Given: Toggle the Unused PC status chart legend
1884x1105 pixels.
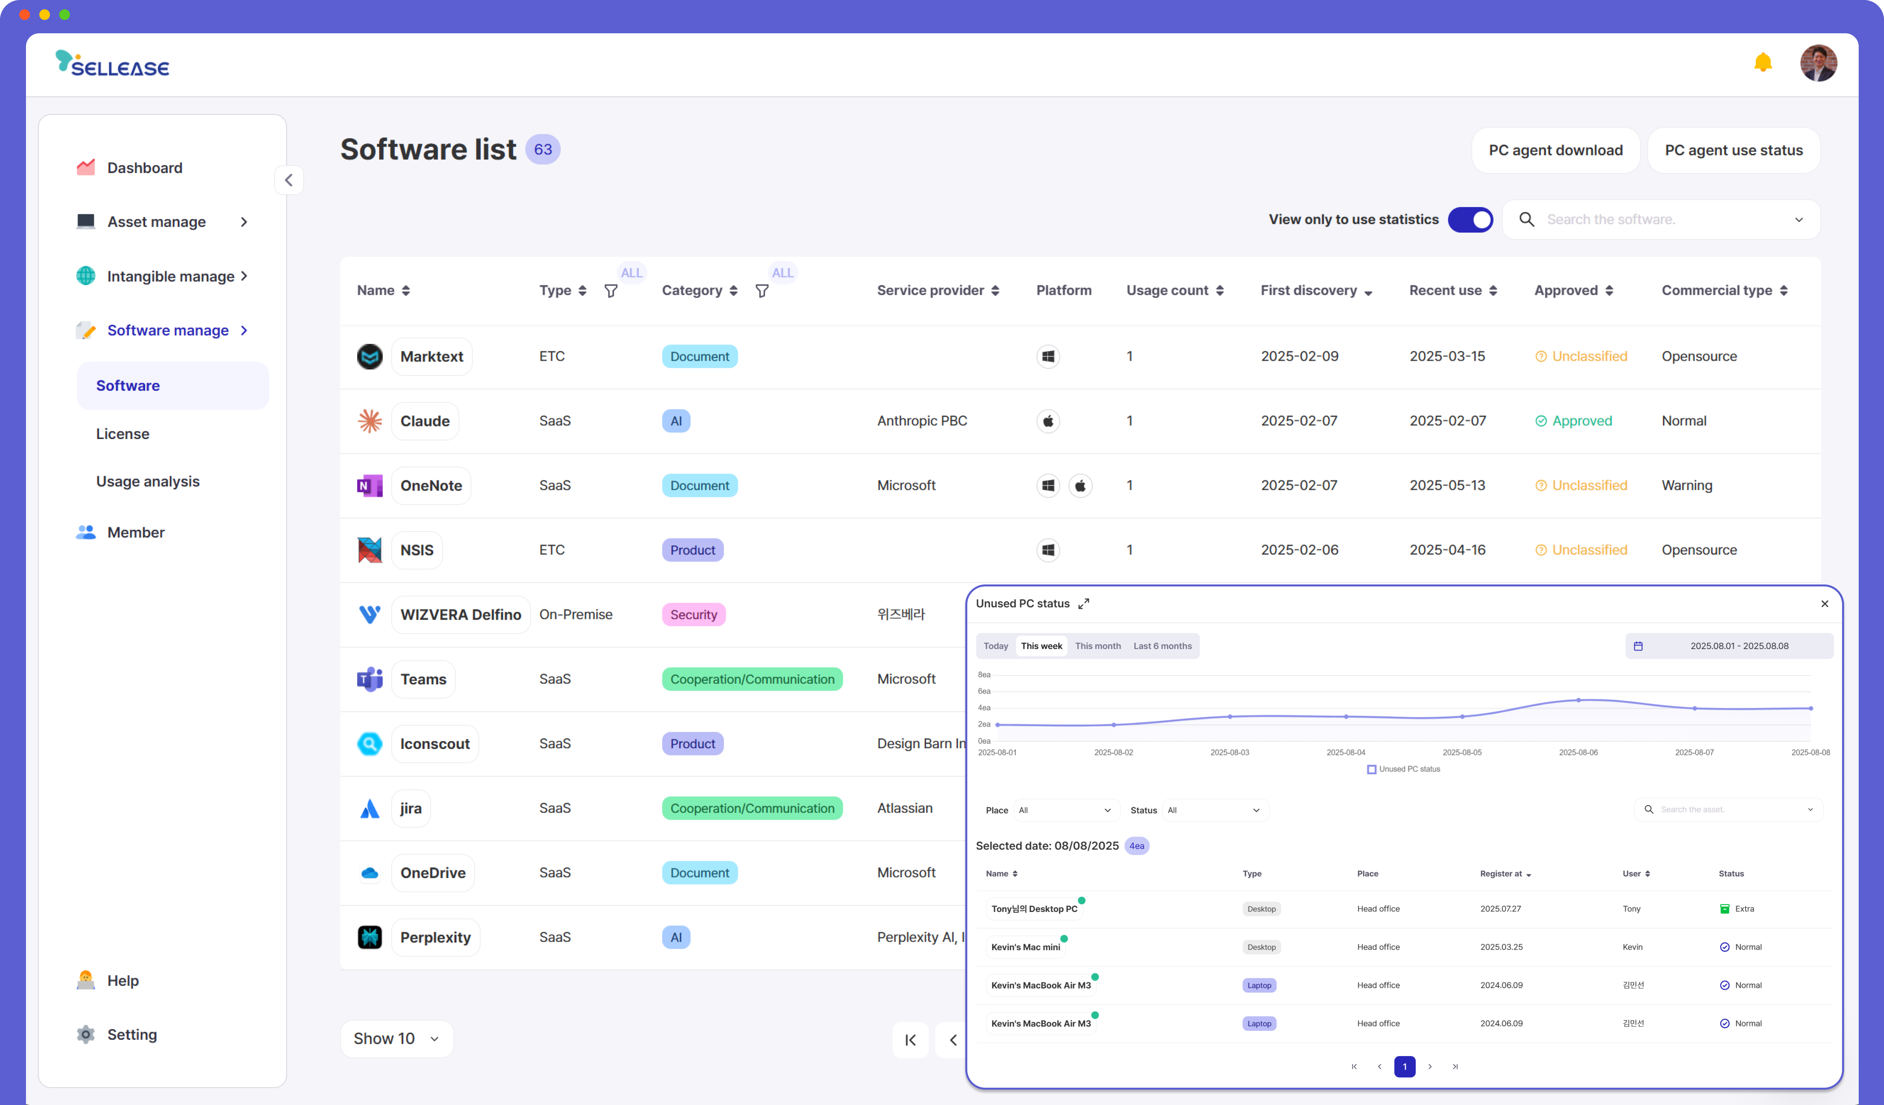Looking at the screenshot, I should coord(1403,769).
